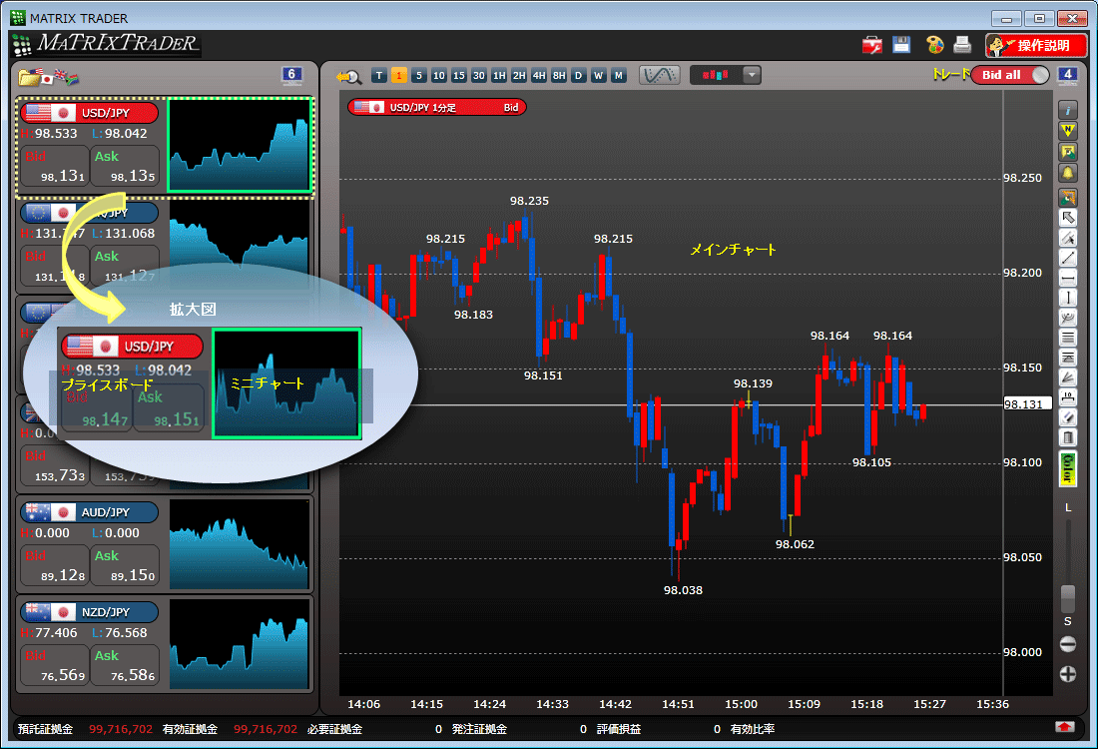
Task: Click the NZD/JPY Ask 76.586 button
Action: click(x=126, y=665)
